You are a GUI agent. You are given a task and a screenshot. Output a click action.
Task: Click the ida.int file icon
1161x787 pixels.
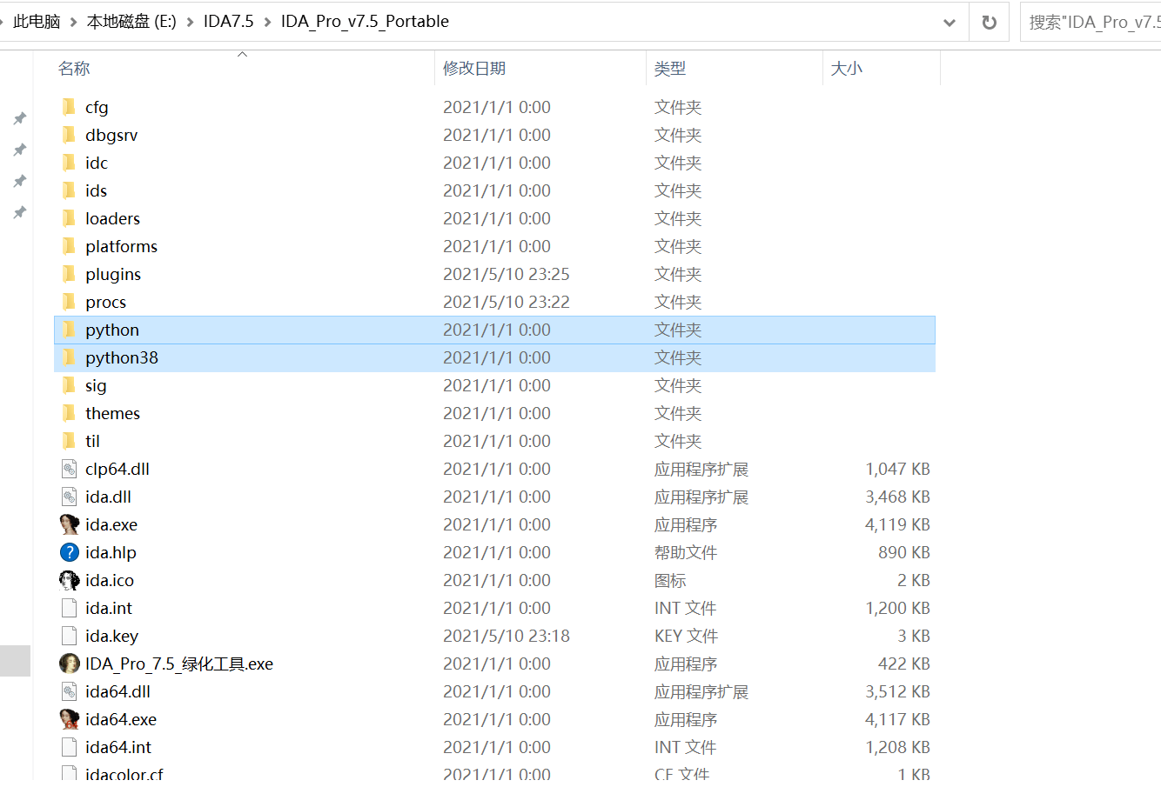click(70, 608)
